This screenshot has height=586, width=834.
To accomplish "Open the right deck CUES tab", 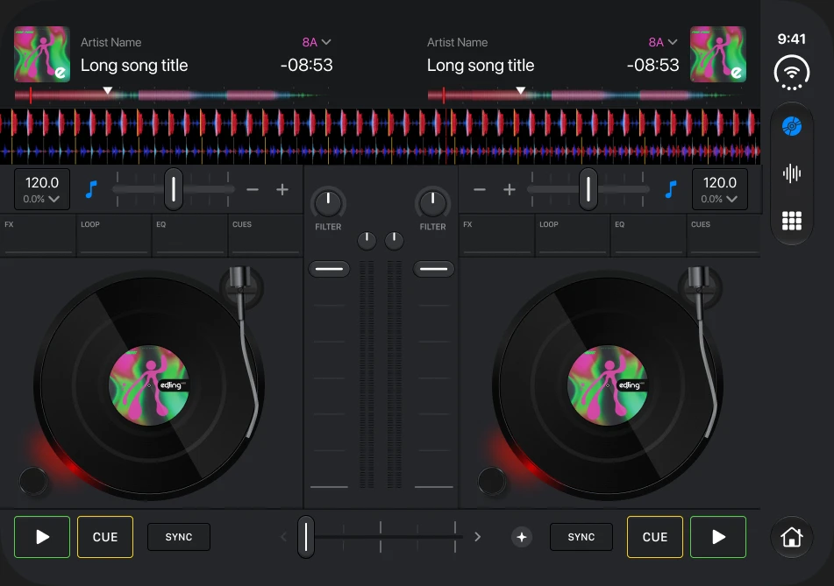I will tap(724, 236).
